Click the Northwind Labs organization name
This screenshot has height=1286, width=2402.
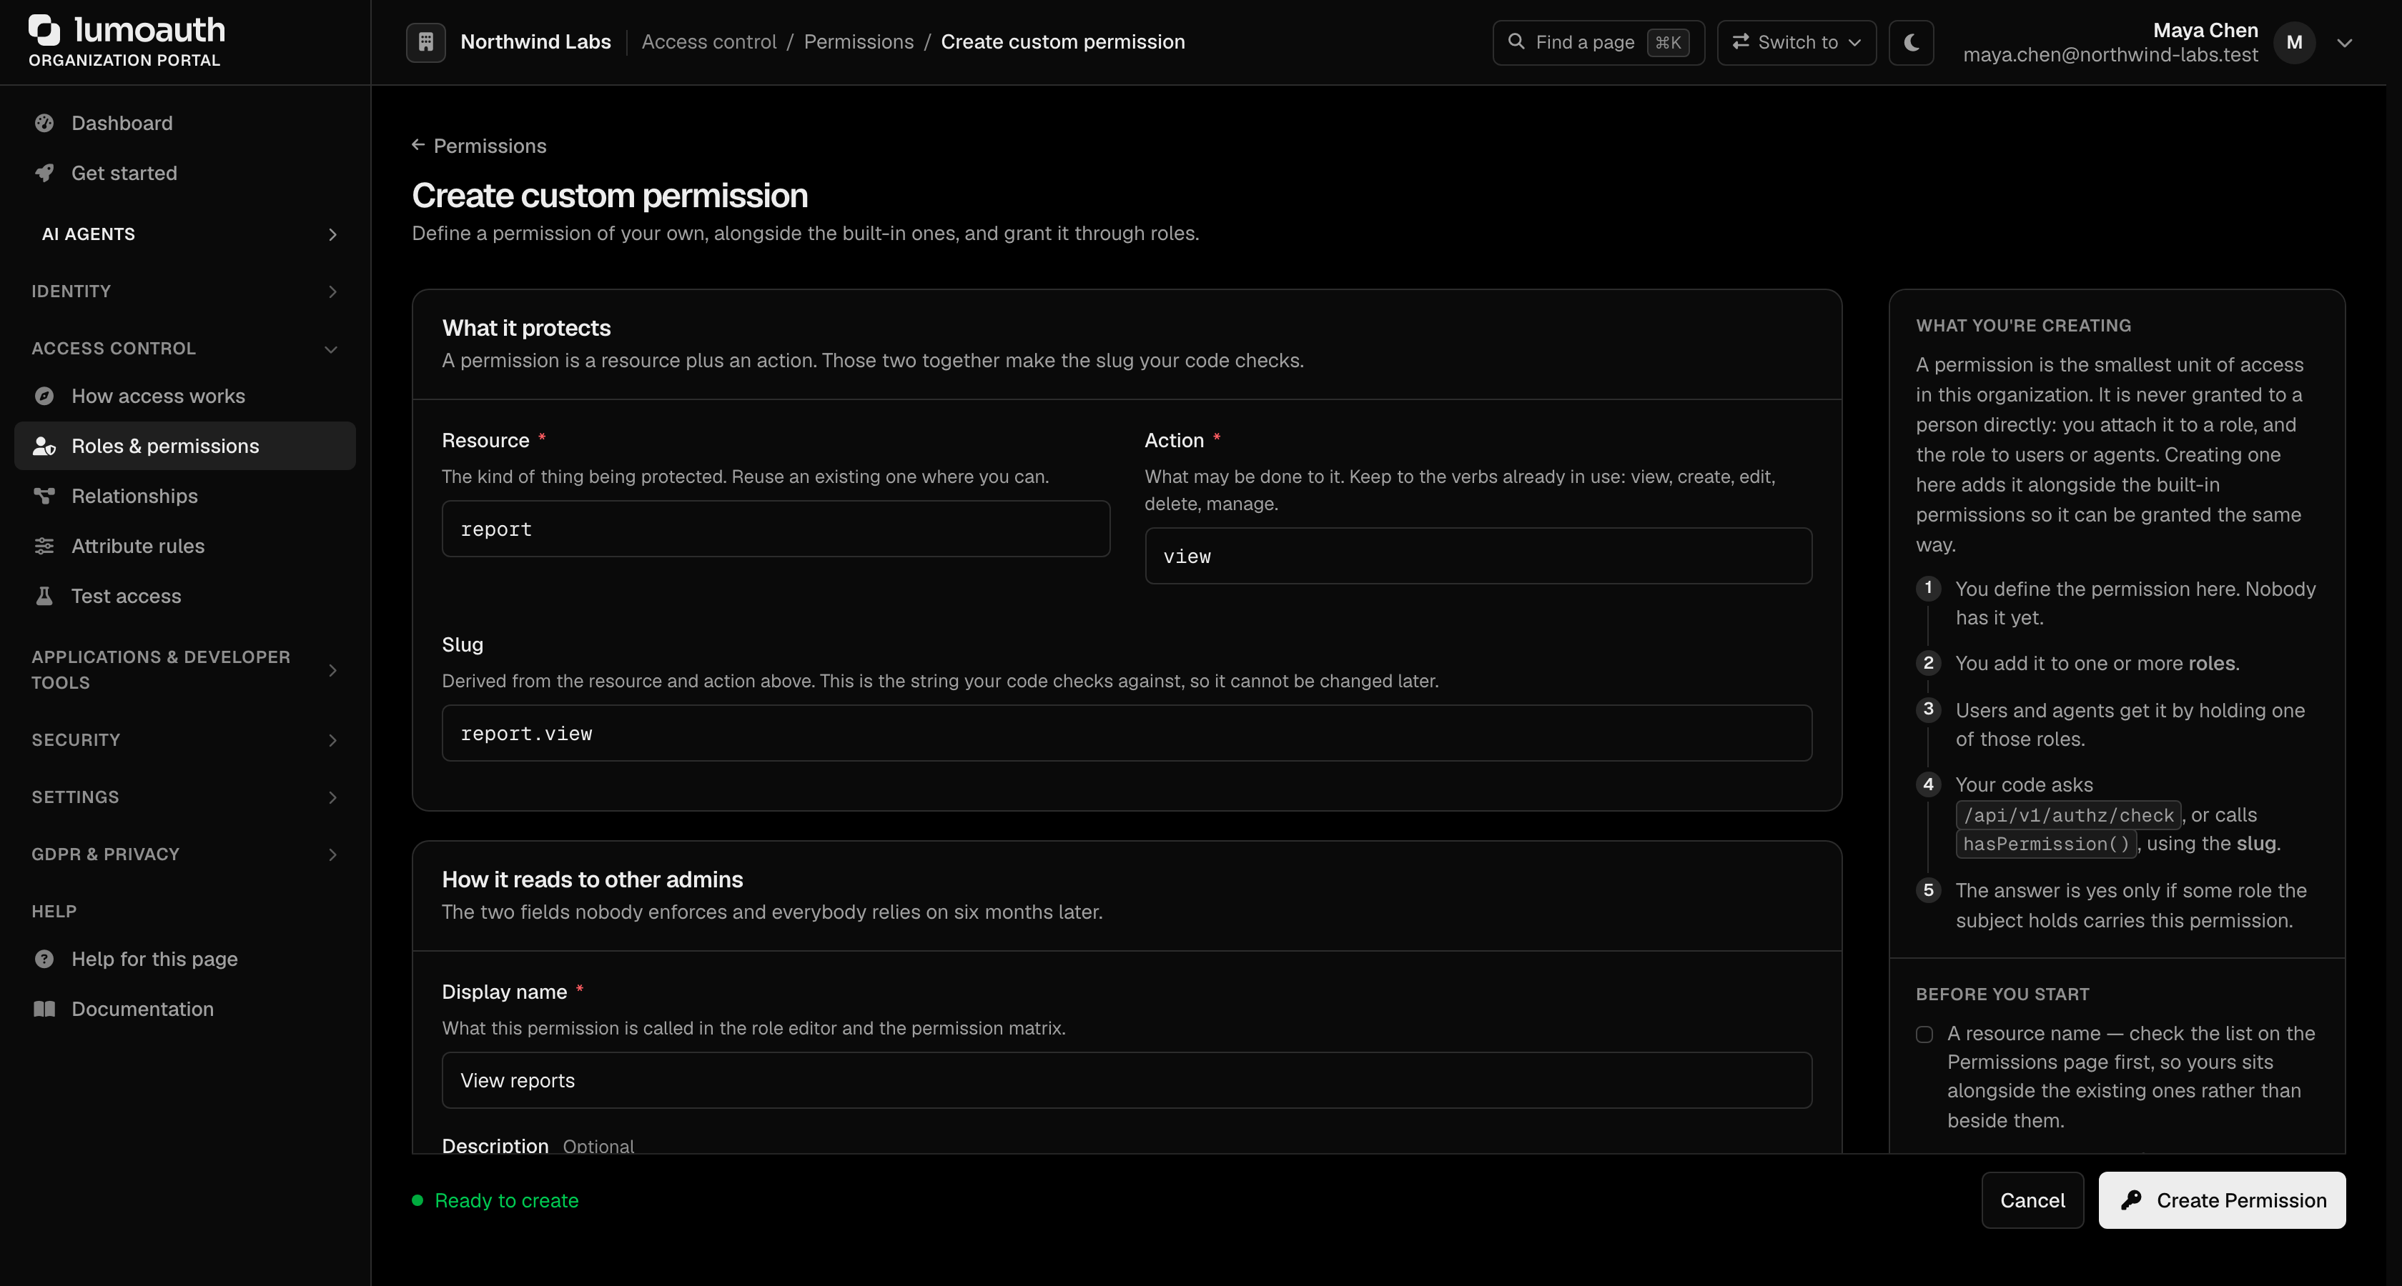pyautogui.click(x=535, y=42)
